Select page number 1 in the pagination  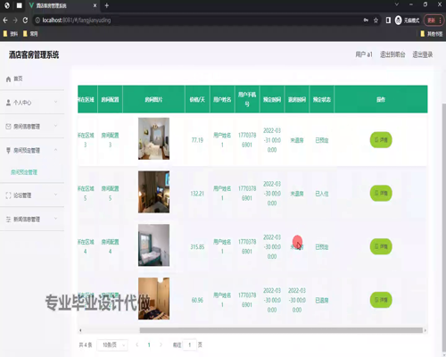(149, 345)
